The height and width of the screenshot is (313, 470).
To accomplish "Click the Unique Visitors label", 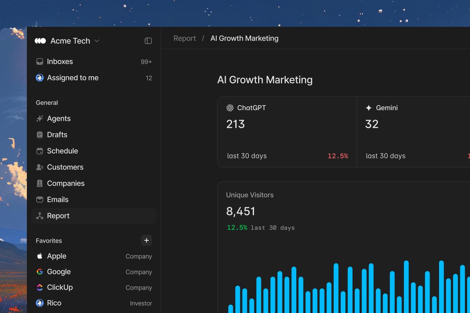I will 250,195.
